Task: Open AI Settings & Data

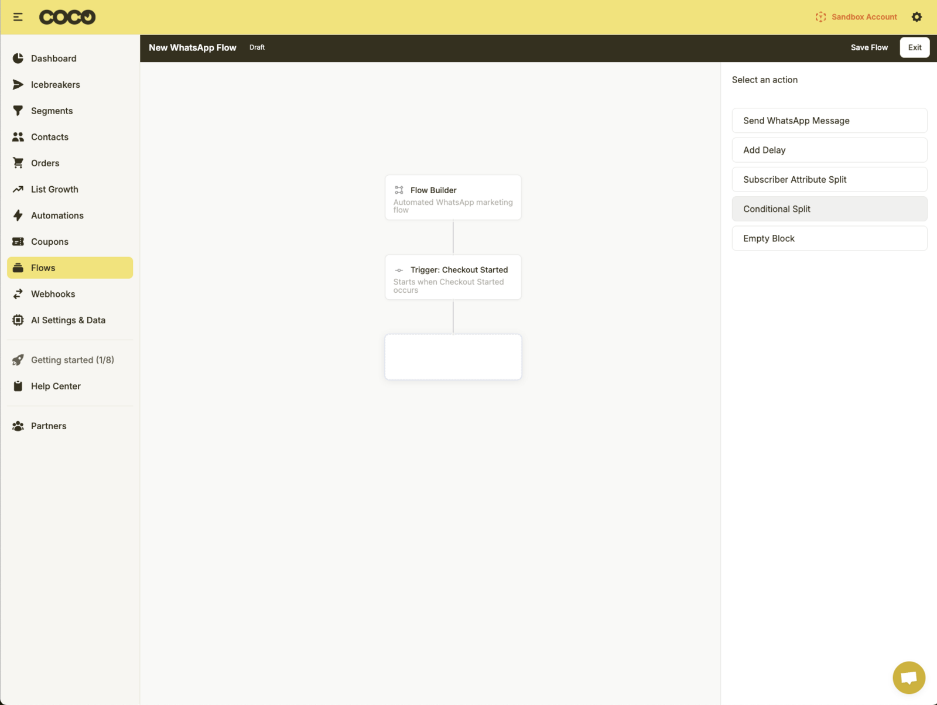Action: (x=68, y=320)
